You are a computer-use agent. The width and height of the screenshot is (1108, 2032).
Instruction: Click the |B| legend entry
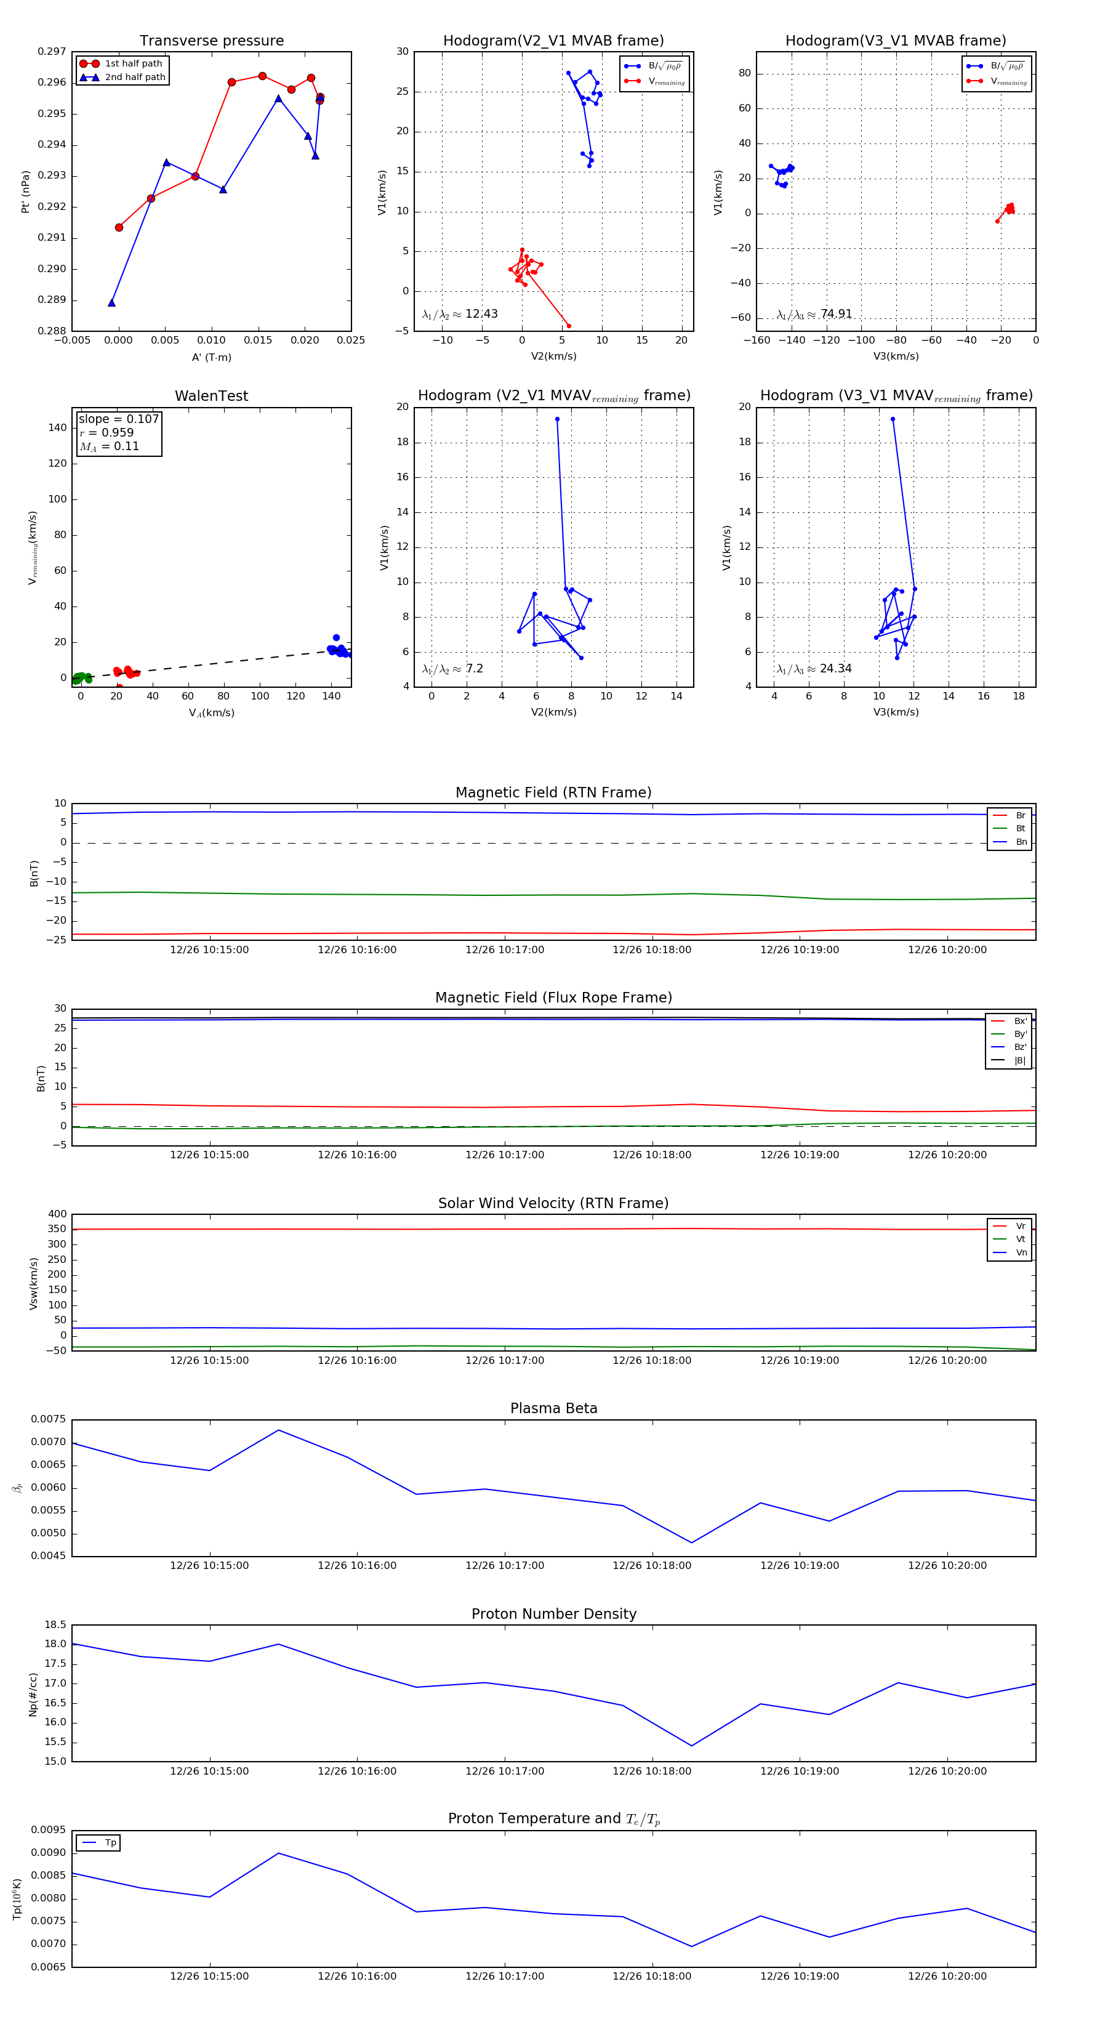coord(1009,1060)
